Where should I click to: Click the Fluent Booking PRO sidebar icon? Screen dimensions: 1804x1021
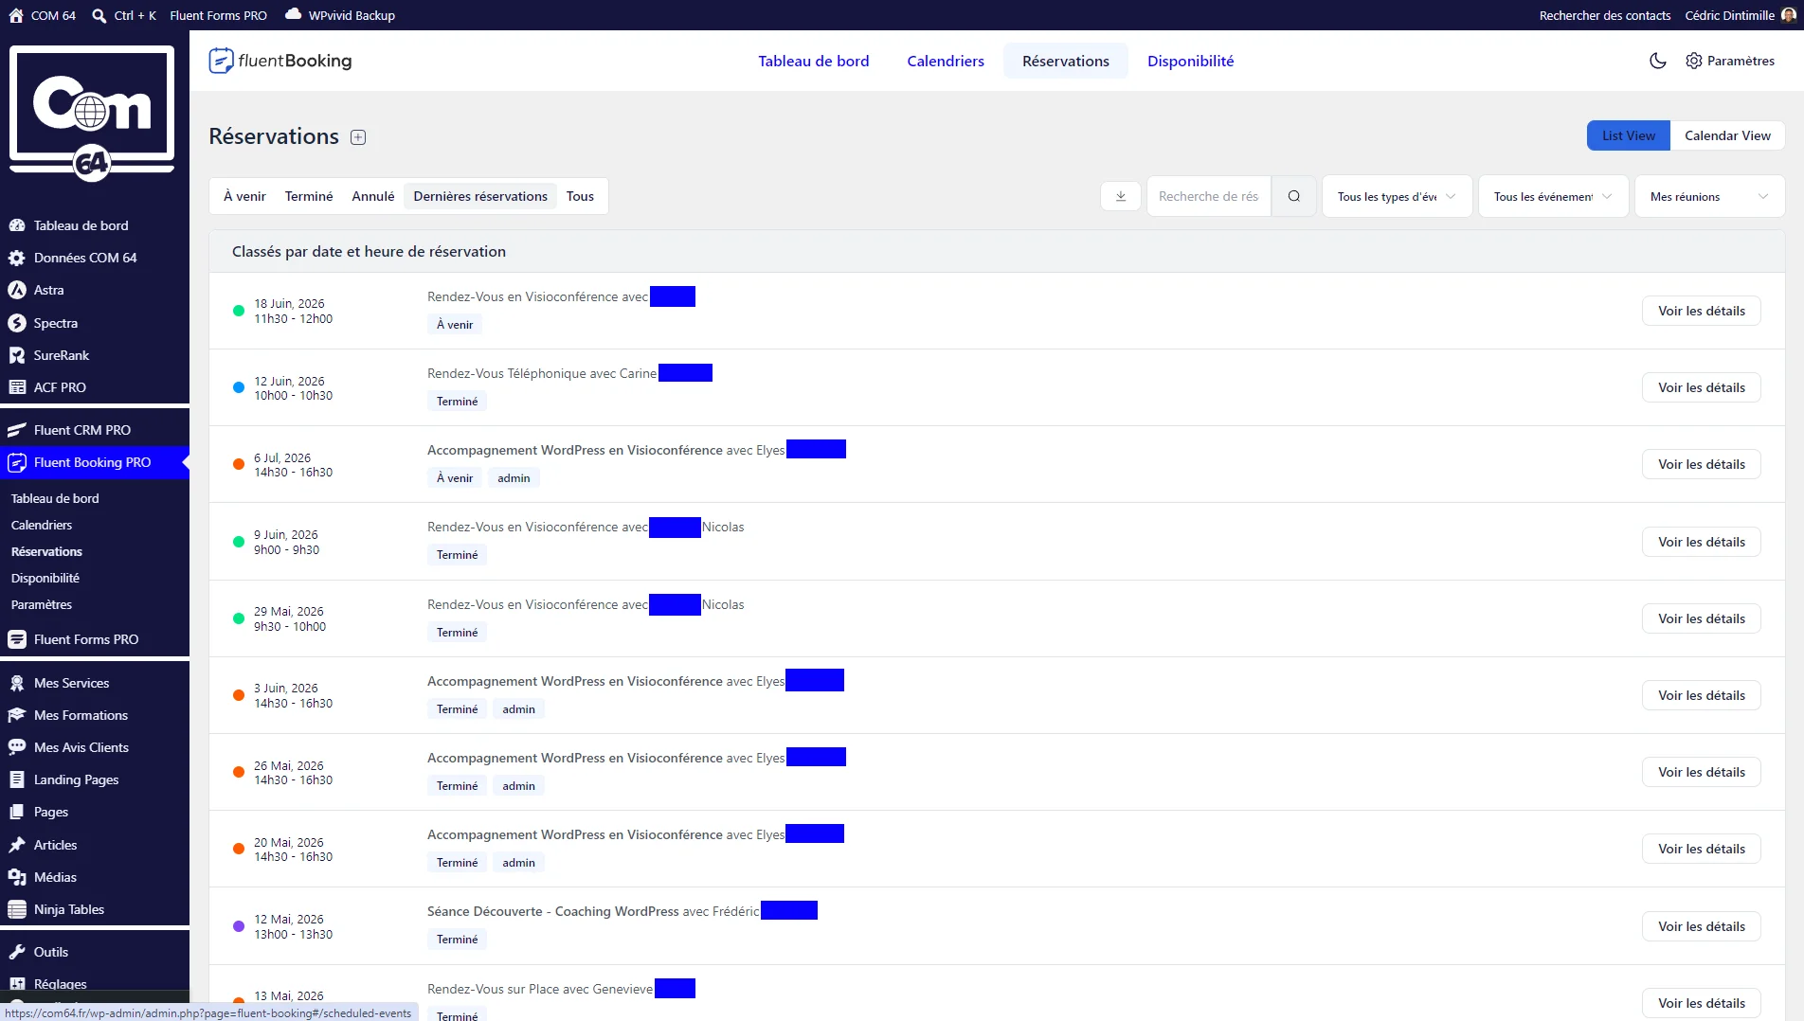click(x=17, y=462)
